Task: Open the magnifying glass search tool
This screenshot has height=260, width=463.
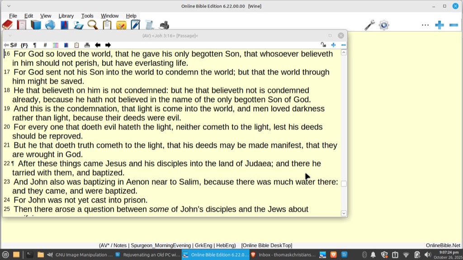Action: click(92, 25)
